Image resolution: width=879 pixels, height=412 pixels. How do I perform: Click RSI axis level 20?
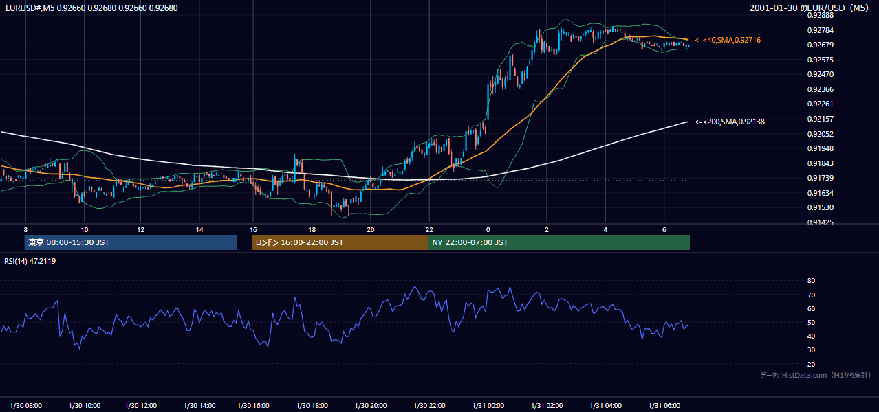pos(811,364)
